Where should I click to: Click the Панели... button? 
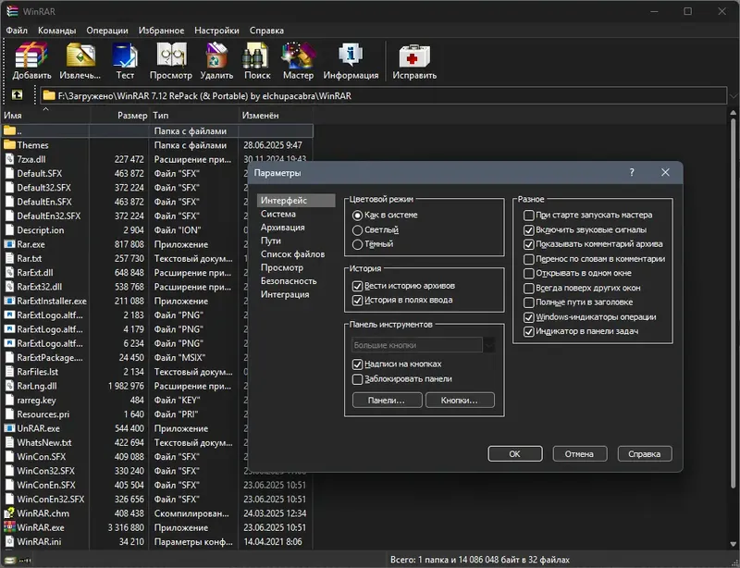pyautogui.click(x=387, y=401)
